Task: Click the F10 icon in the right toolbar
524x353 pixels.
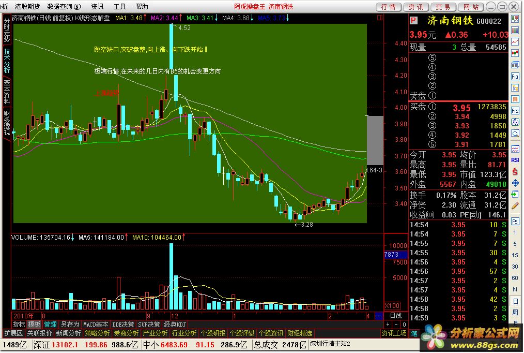Action: click(x=515, y=76)
